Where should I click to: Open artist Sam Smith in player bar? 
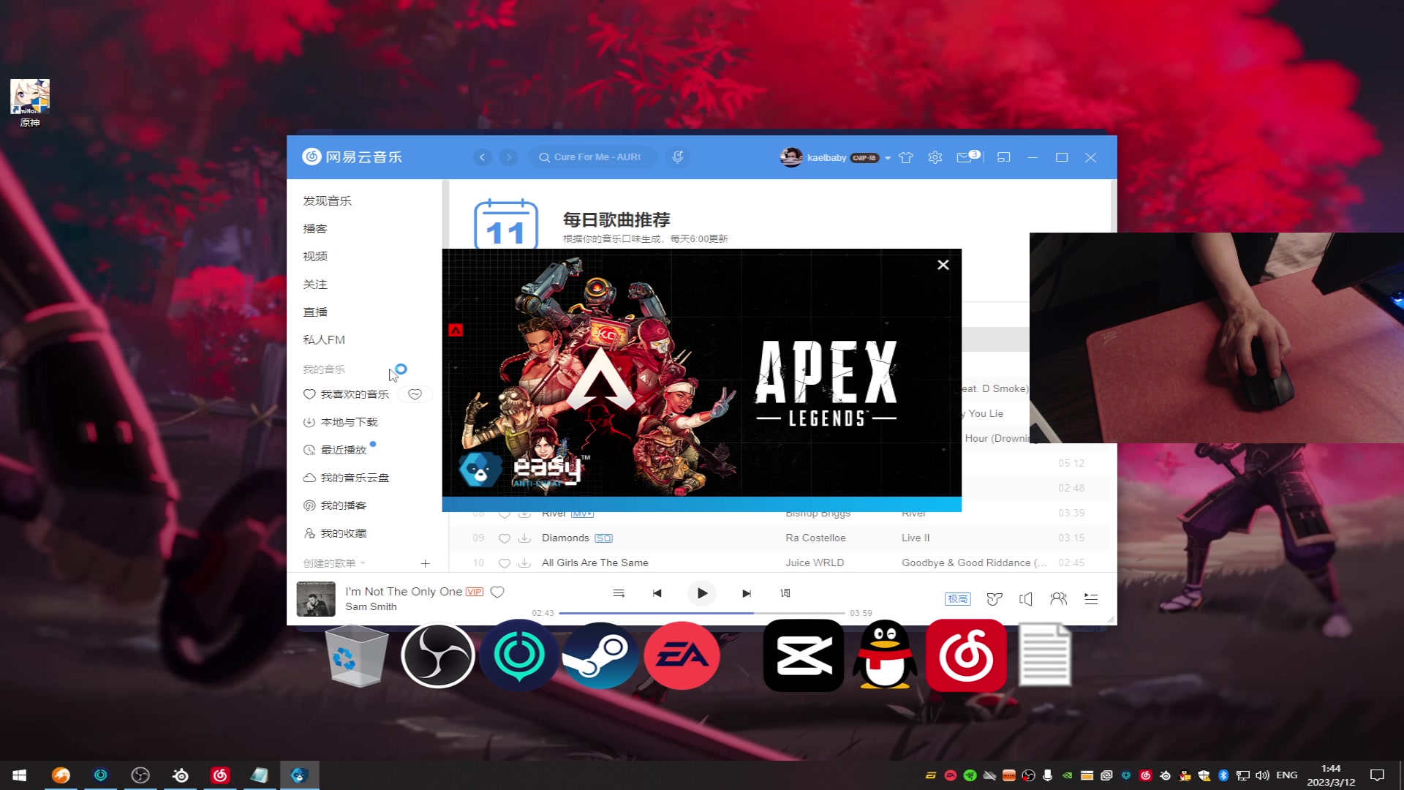pyautogui.click(x=371, y=607)
